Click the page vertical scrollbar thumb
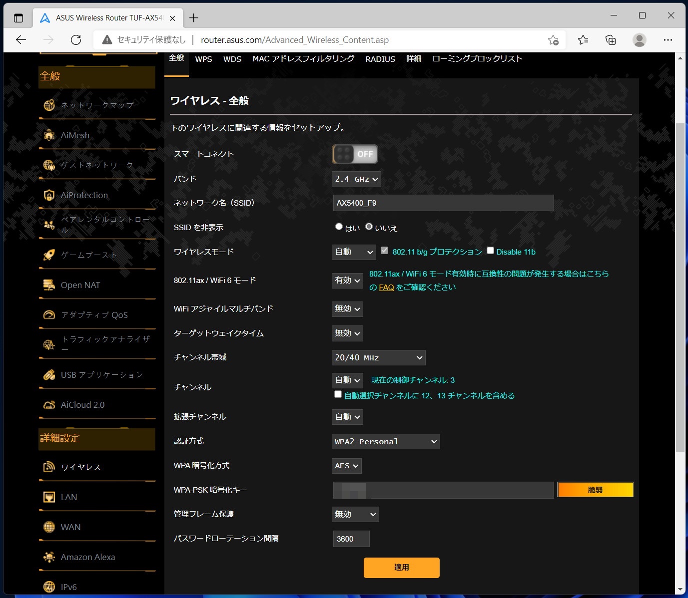The width and height of the screenshot is (688, 598). coord(680,287)
